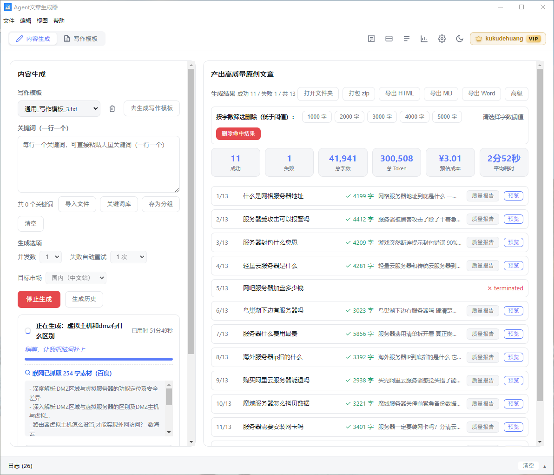Click the generation progress bar

[99, 359]
